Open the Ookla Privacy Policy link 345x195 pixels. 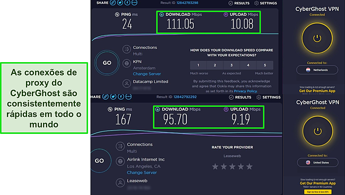pos(245,91)
